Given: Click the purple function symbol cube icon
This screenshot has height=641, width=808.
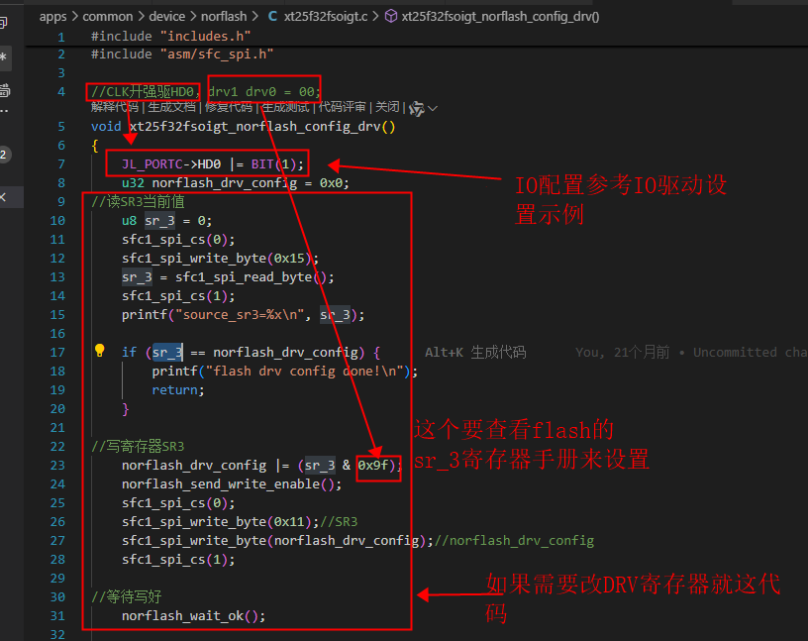Looking at the screenshot, I should coord(391,17).
